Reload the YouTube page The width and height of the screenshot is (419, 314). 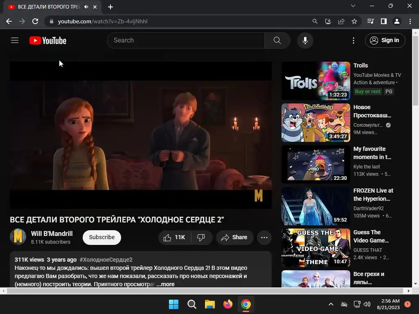point(35,21)
